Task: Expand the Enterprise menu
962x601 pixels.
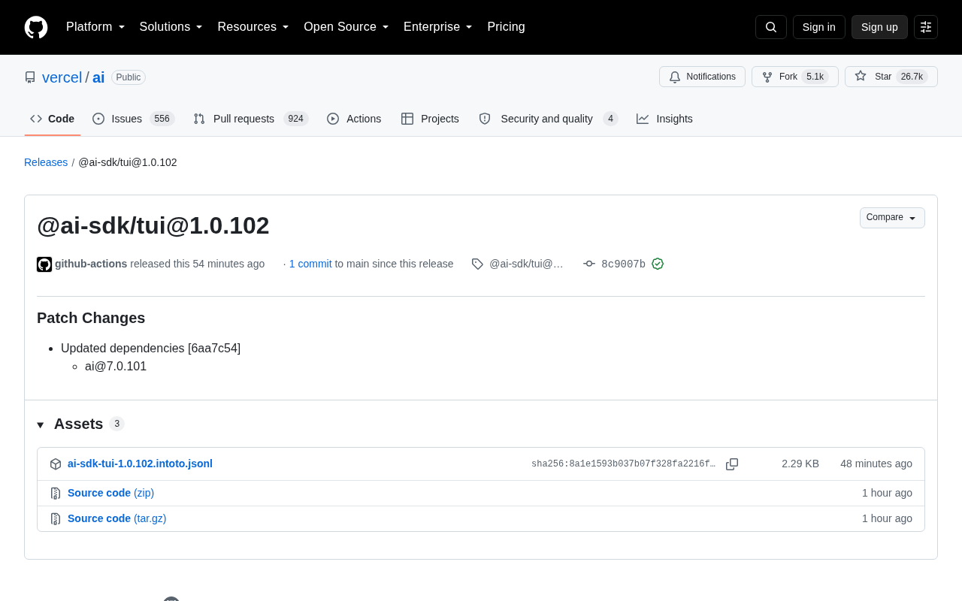Action: click(x=438, y=27)
